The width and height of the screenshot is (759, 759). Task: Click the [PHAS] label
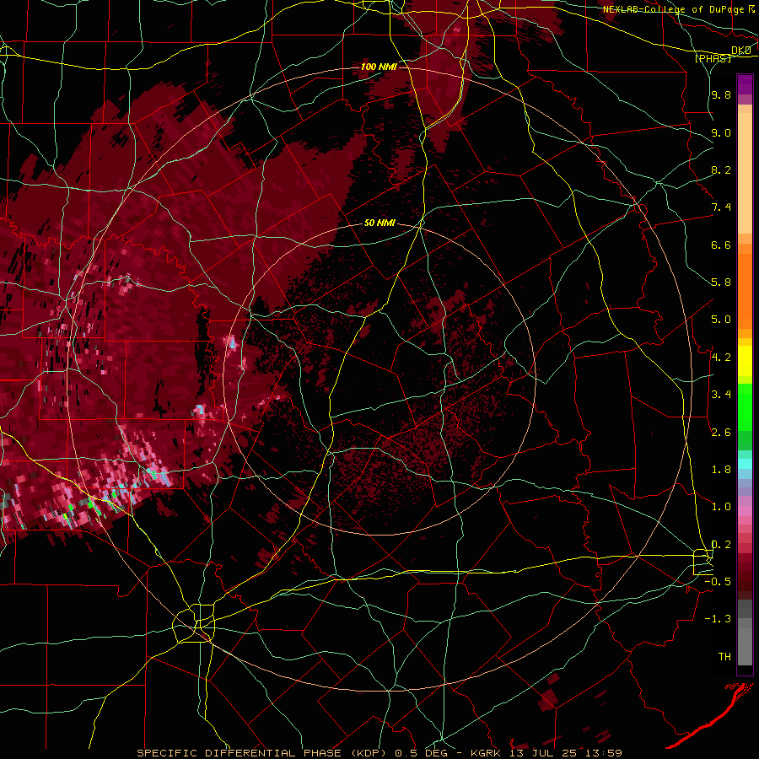coord(713,58)
